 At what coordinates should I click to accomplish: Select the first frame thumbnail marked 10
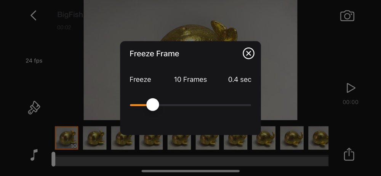tap(66, 138)
